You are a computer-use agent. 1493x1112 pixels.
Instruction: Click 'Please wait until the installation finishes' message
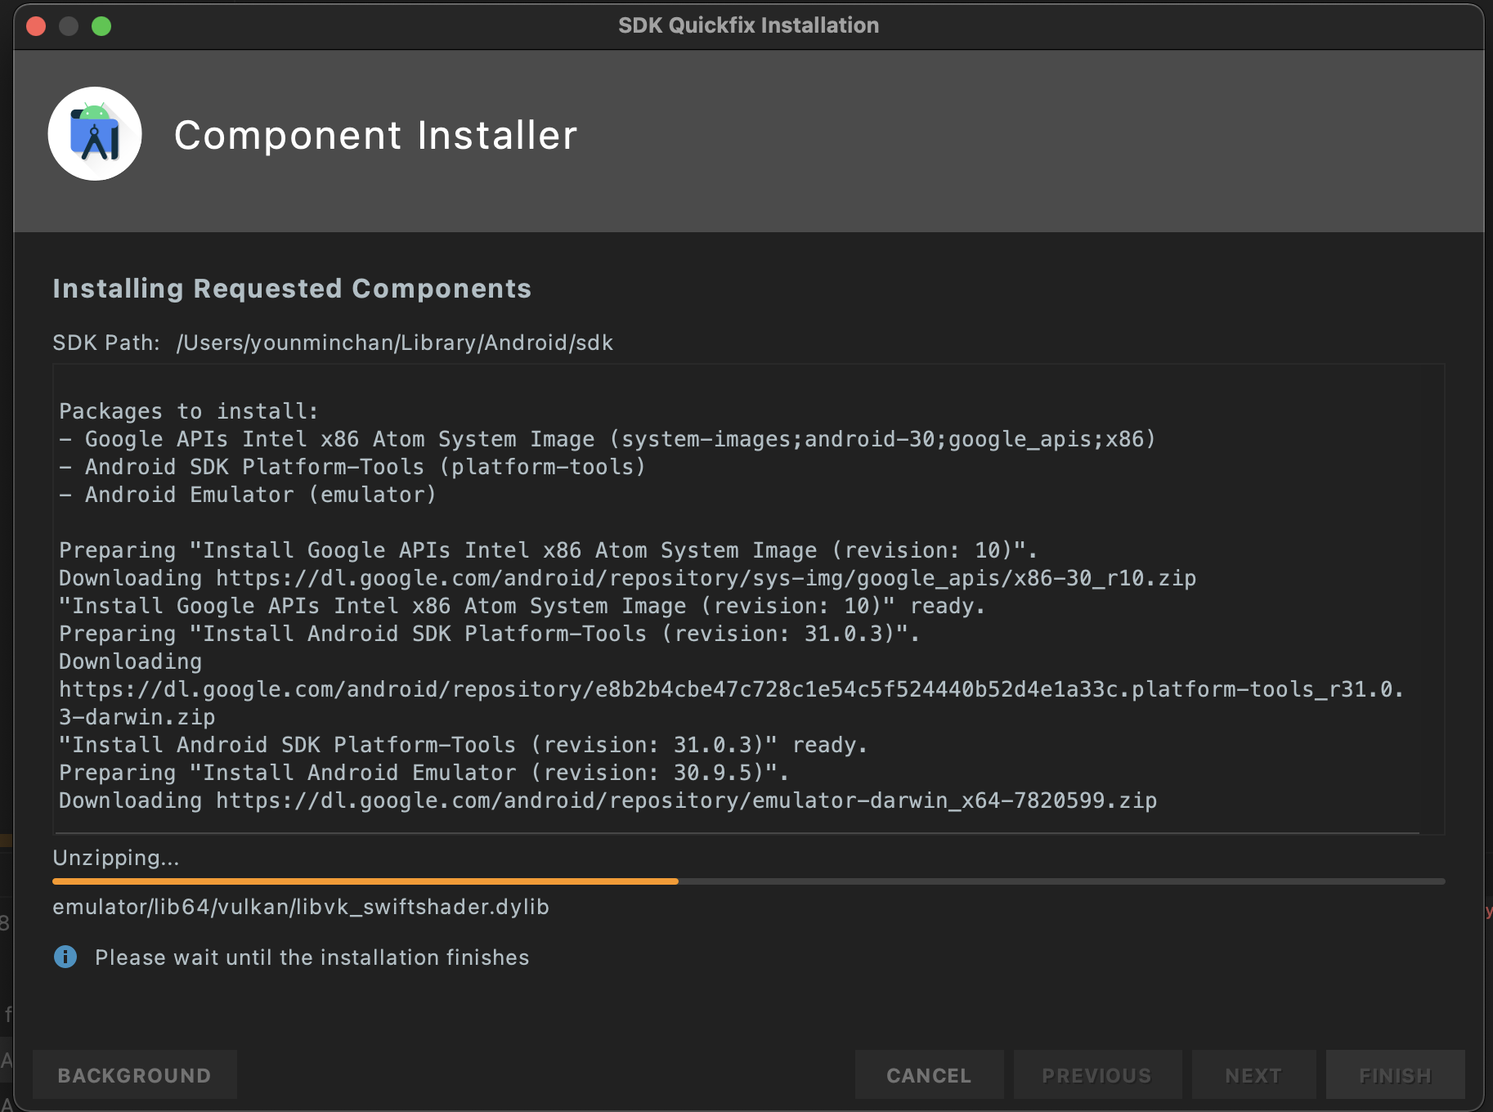click(312, 957)
